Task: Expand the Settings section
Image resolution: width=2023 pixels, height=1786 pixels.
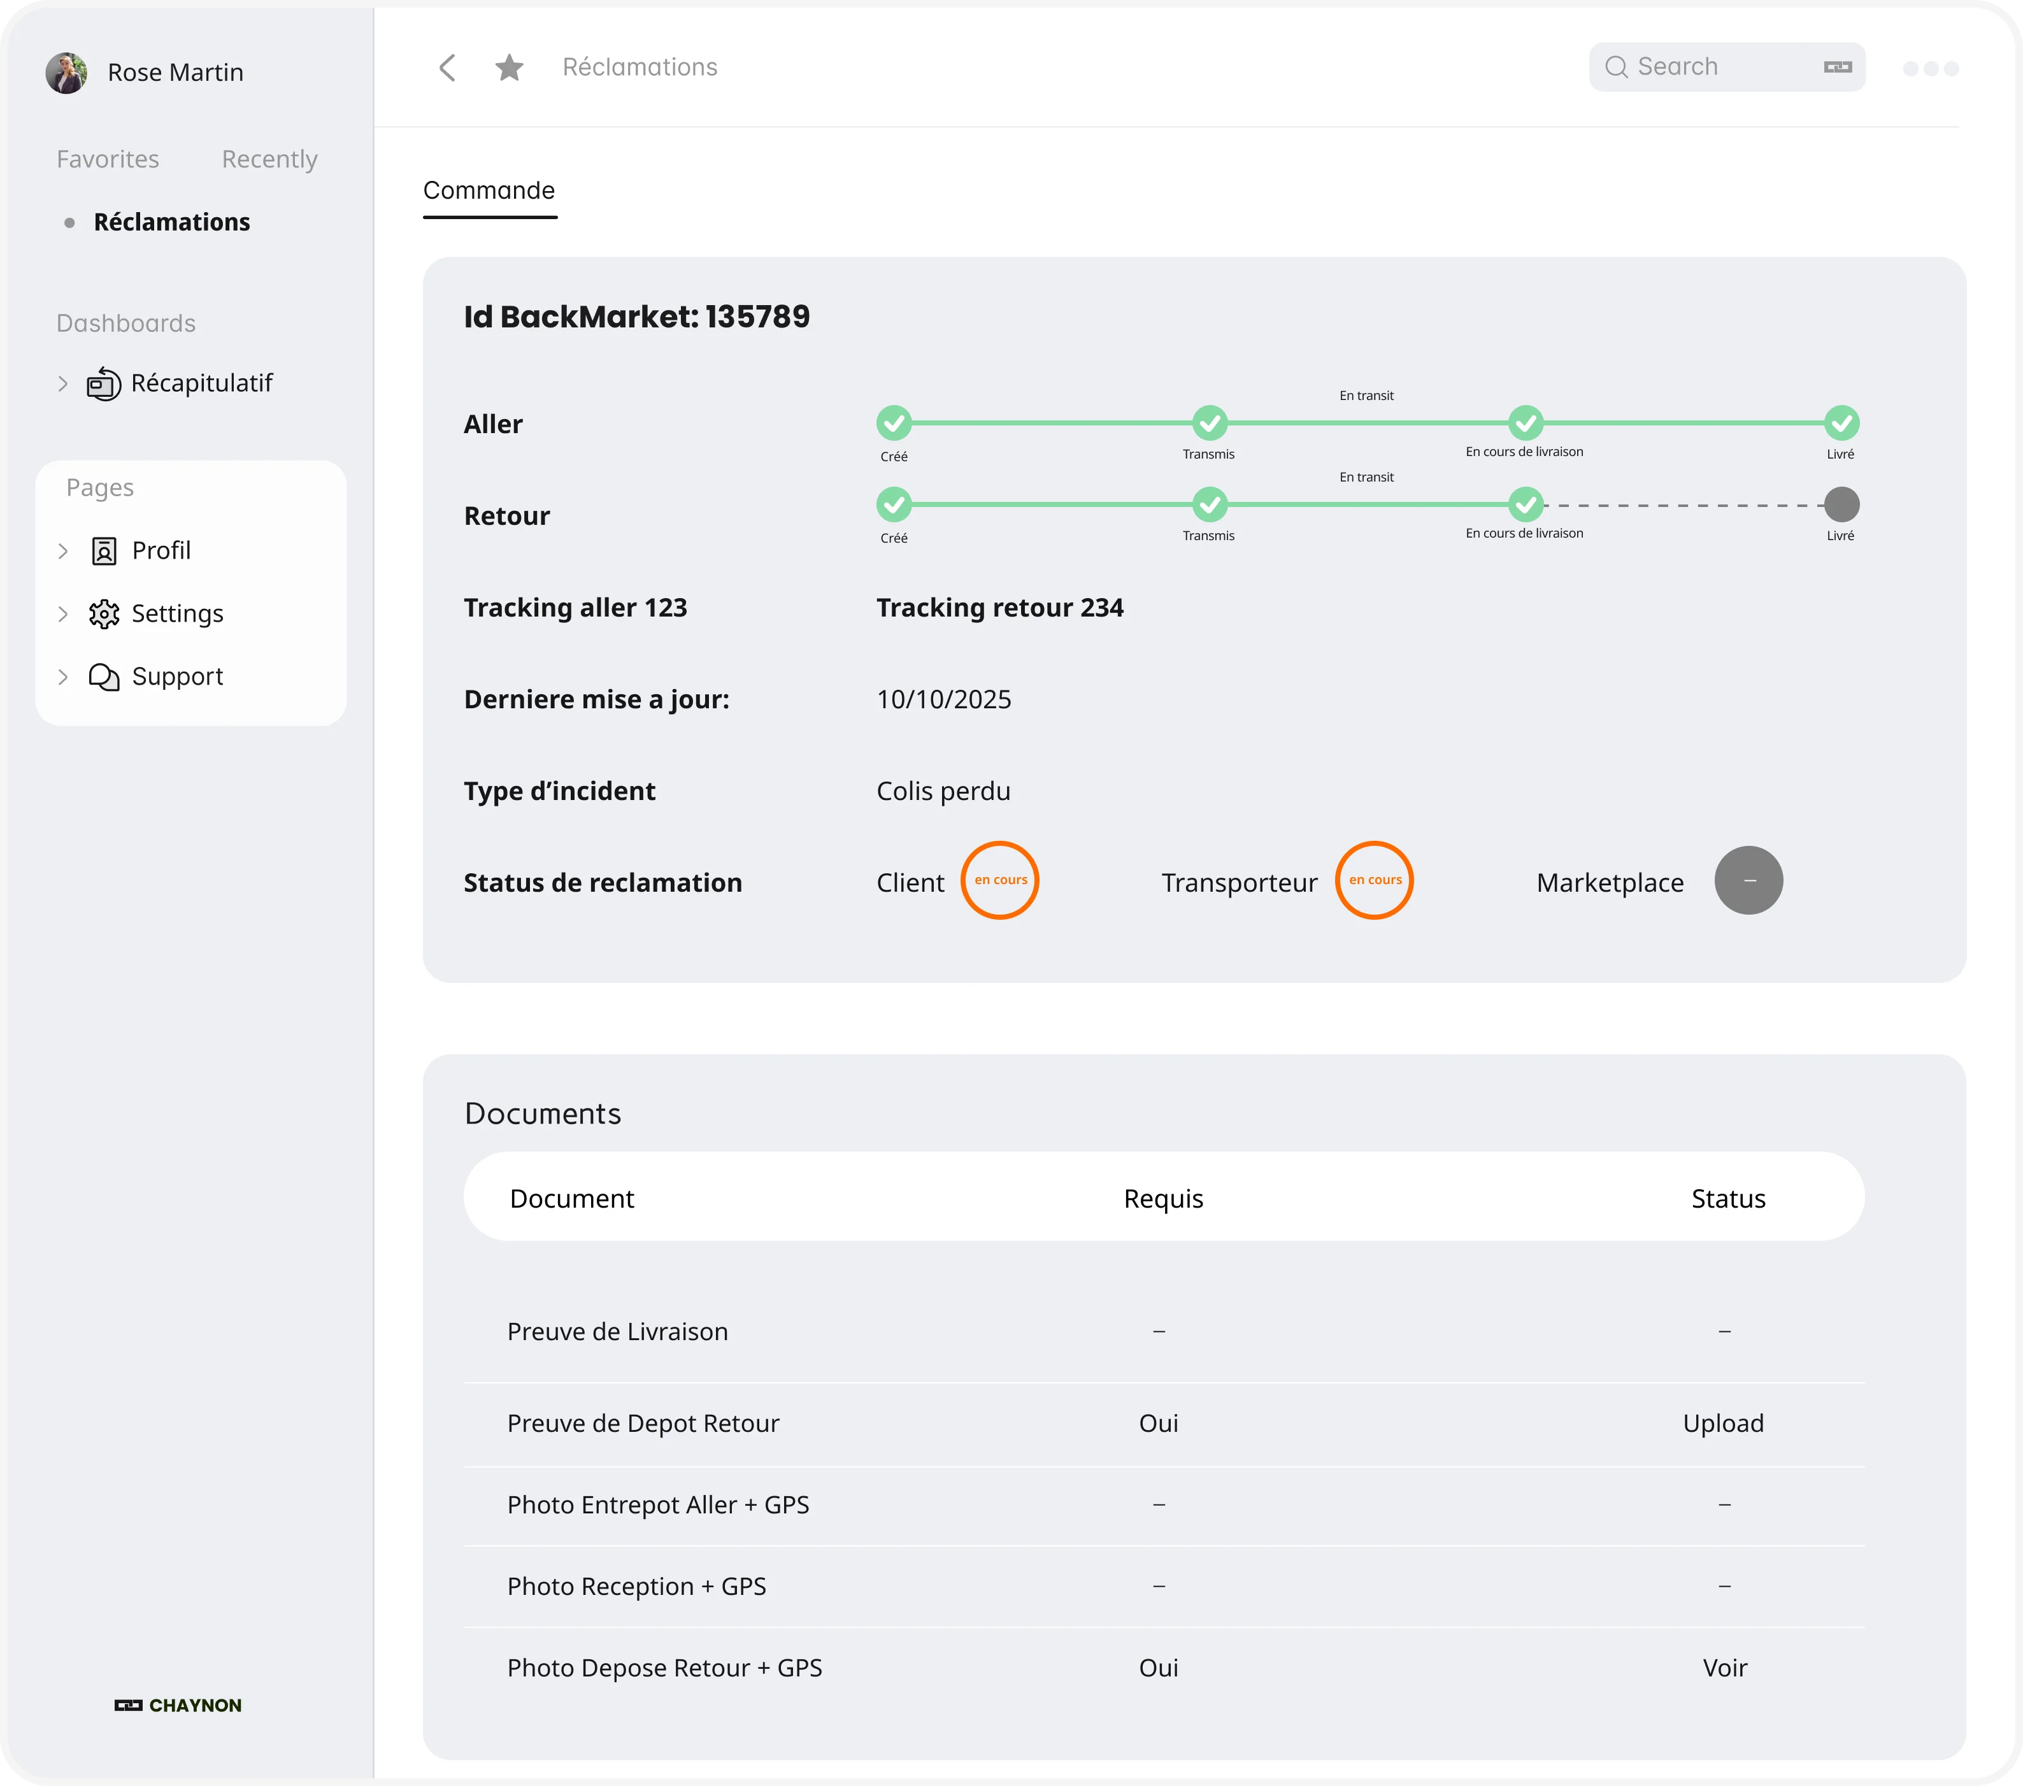Action: click(63, 613)
